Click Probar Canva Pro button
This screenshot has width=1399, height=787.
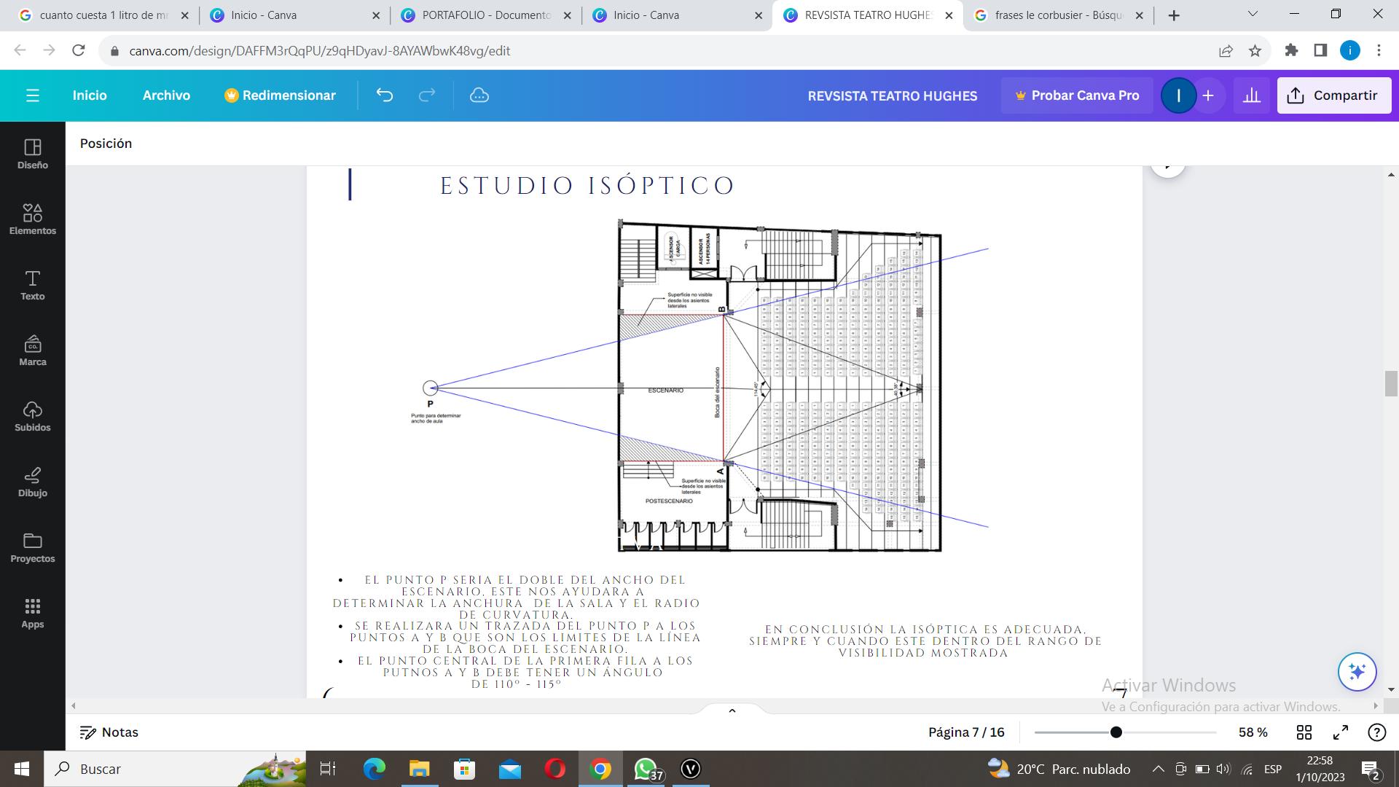pos(1077,95)
